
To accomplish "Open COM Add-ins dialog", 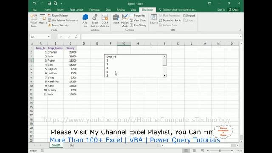I will tap(105, 21).
